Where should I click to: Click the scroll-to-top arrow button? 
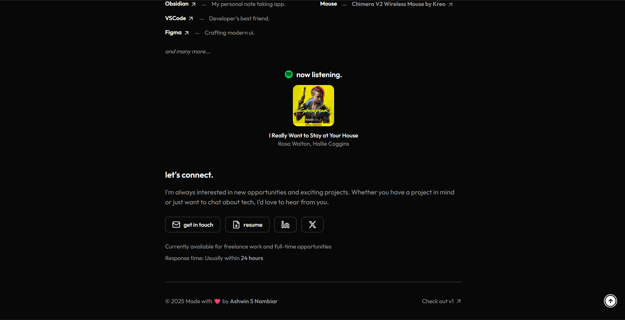[x=610, y=301]
